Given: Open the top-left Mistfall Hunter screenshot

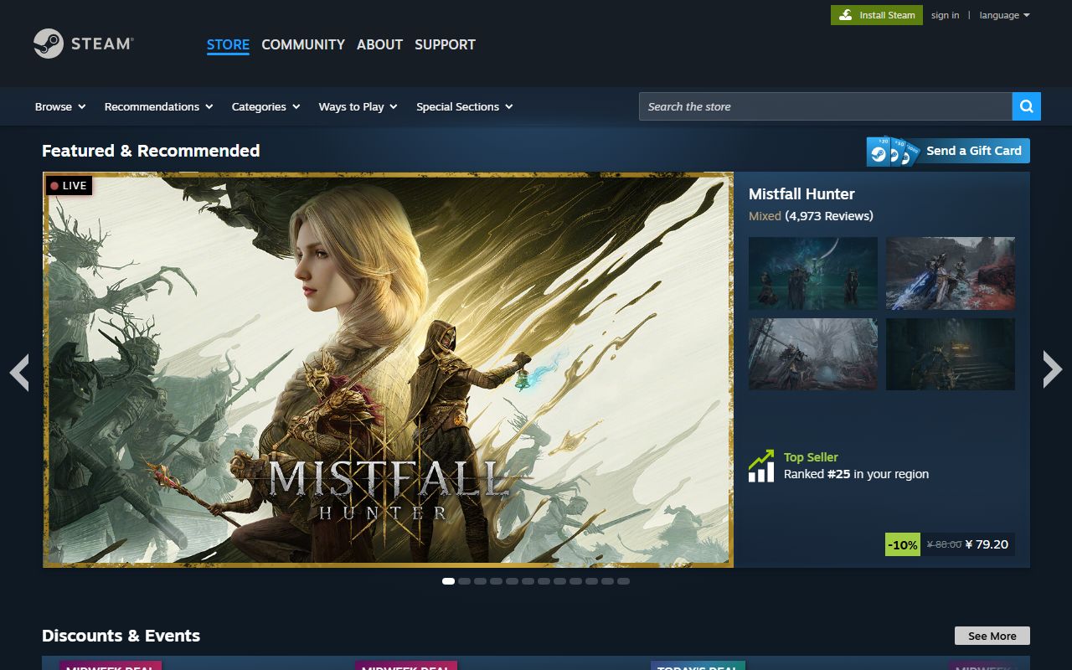Looking at the screenshot, I should click(812, 273).
